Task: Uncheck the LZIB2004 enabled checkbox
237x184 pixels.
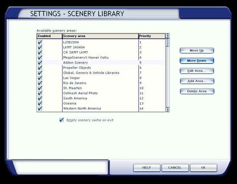Action: tap(40, 42)
